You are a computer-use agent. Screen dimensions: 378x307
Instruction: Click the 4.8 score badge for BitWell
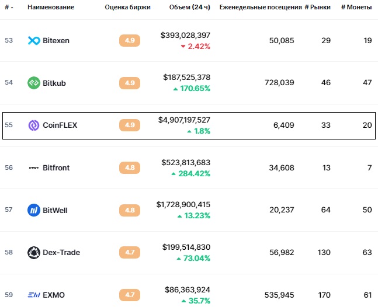pos(130,210)
